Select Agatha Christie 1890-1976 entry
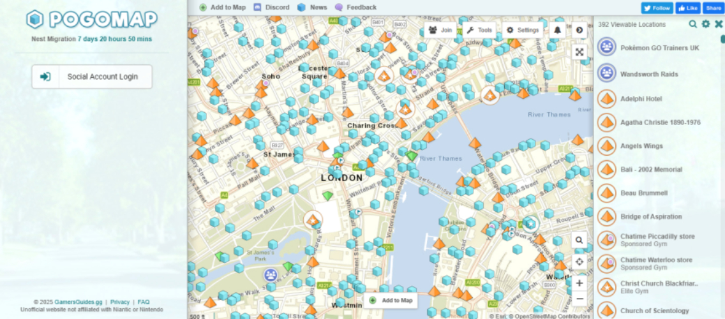 tap(659, 122)
